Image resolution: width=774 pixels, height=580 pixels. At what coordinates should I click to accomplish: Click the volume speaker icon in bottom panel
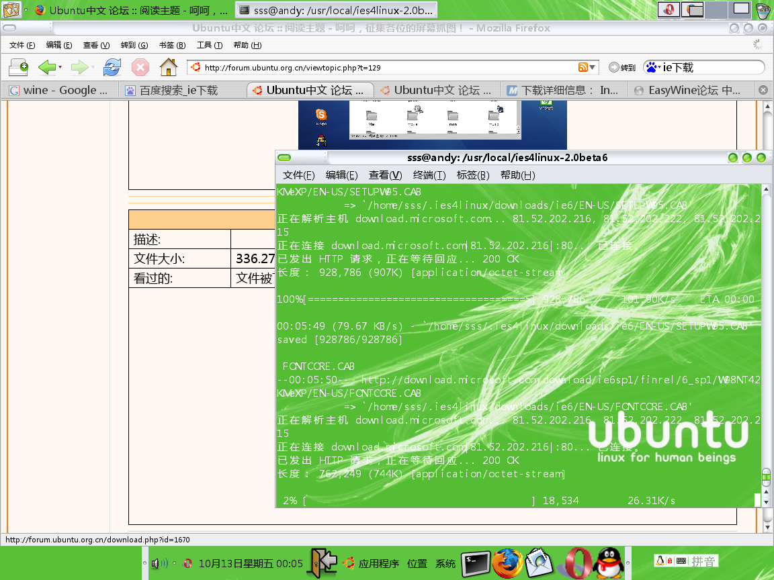tap(159, 563)
